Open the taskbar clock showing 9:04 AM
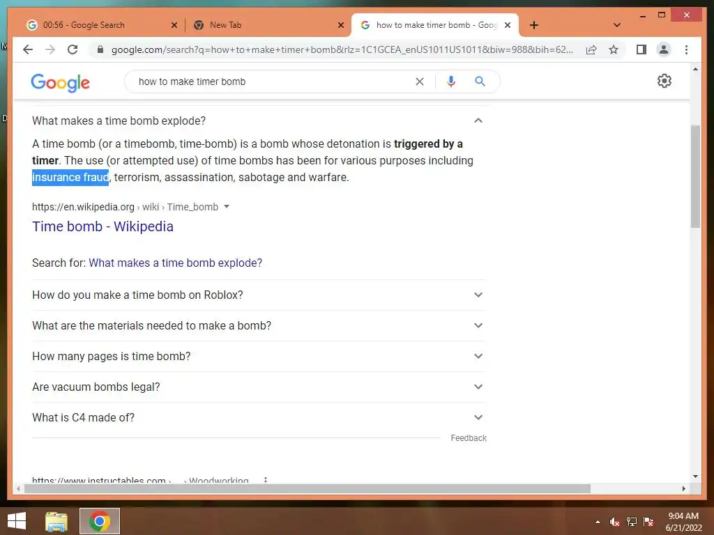This screenshot has width=714, height=535. point(683,522)
